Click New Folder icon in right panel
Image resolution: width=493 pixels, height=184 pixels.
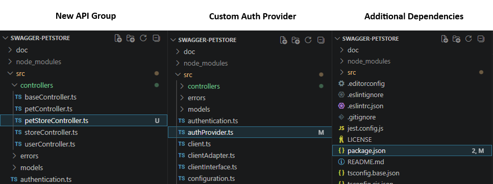click(457, 39)
